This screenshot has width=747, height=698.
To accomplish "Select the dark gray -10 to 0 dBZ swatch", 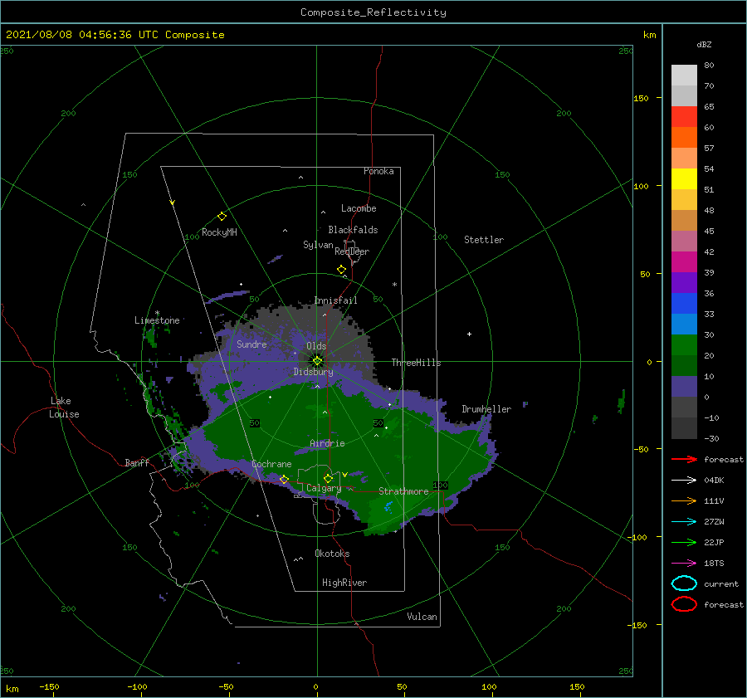I will tap(684, 407).
